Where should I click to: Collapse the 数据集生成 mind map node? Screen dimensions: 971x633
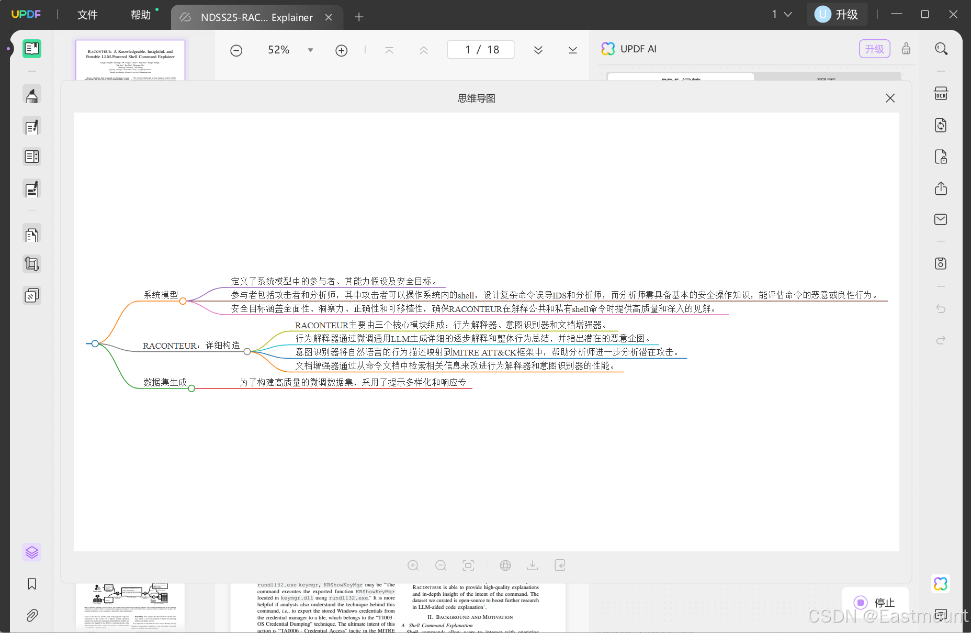[x=191, y=388]
